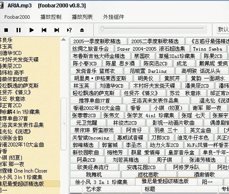Open the 播放控制 menu

pos(51,17)
